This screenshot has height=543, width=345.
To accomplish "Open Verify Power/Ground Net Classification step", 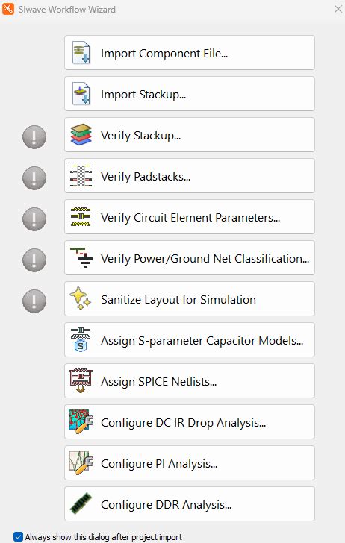I will coord(190,257).
